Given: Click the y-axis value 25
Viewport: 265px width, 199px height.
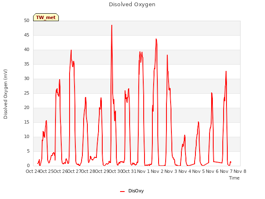Looking at the screenshot, I should [x=26, y=93].
